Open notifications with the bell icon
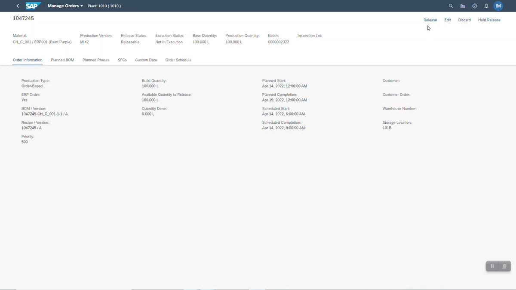The height and width of the screenshot is (290, 516). [486, 6]
